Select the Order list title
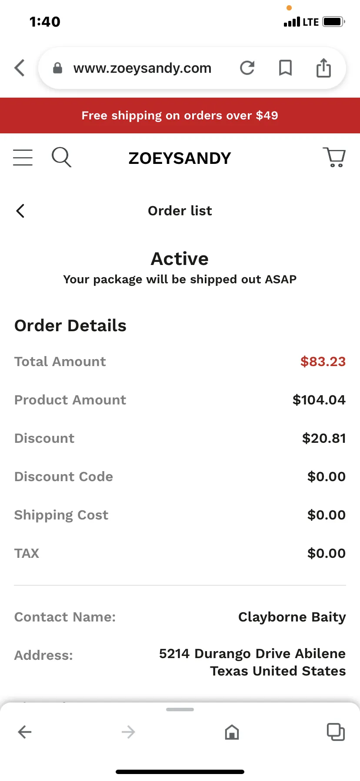The image size is (360, 781). pos(180,211)
